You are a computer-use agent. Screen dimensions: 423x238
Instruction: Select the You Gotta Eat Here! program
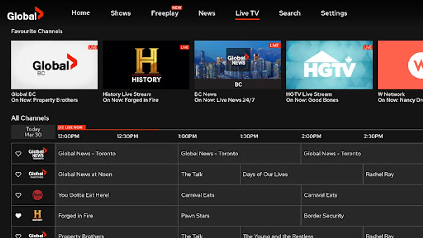tap(117, 195)
